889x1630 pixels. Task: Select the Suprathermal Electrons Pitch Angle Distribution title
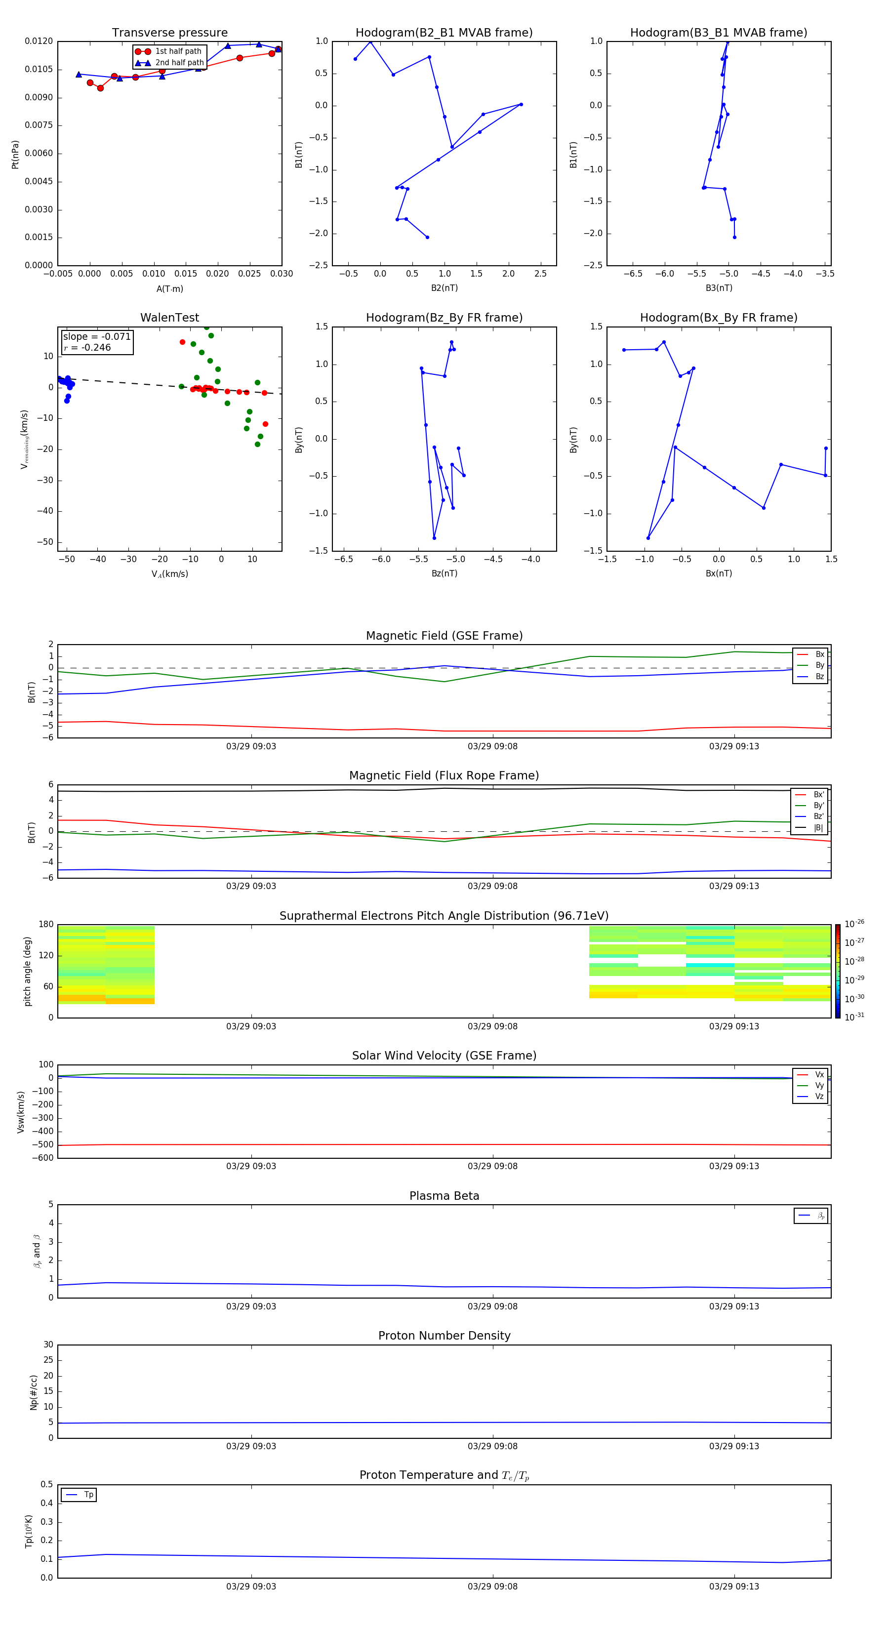444,916
